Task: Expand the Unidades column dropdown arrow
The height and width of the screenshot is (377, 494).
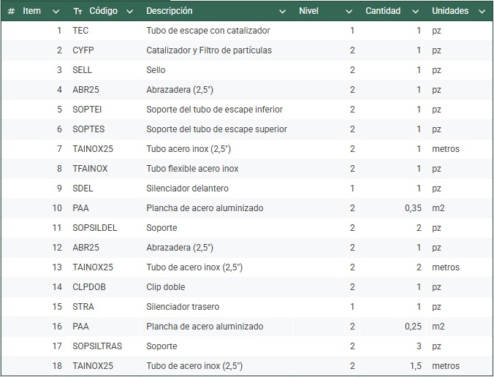Action: 482,12
